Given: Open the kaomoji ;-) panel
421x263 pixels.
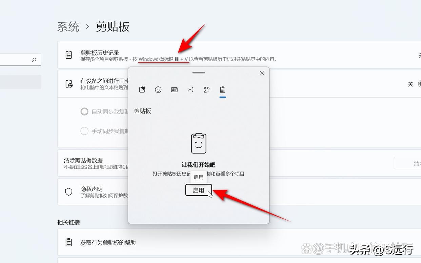Looking at the screenshot, I should click(x=190, y=89).
